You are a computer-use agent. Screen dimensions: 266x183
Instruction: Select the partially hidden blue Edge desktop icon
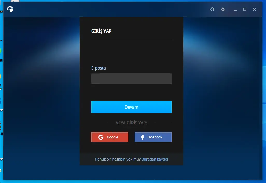[1, 101]
